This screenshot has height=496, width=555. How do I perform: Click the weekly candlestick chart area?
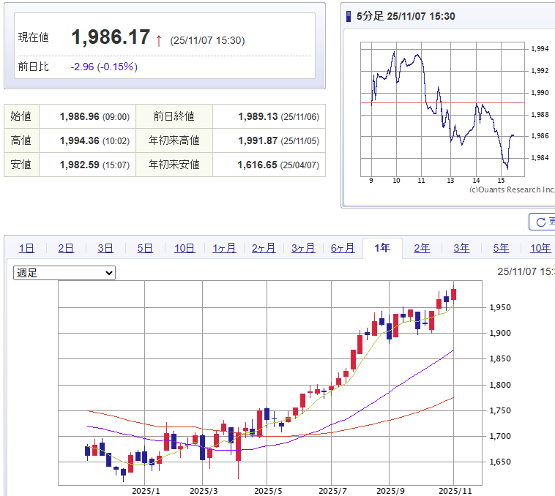(x=271, y=380)
